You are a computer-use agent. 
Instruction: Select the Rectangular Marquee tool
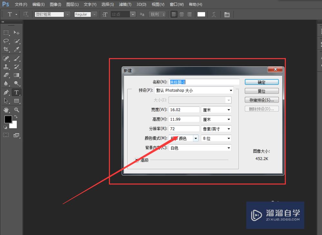6,33
